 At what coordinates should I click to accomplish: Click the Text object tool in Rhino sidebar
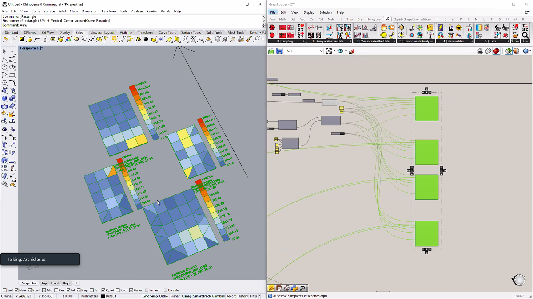[x=4, y=144]
